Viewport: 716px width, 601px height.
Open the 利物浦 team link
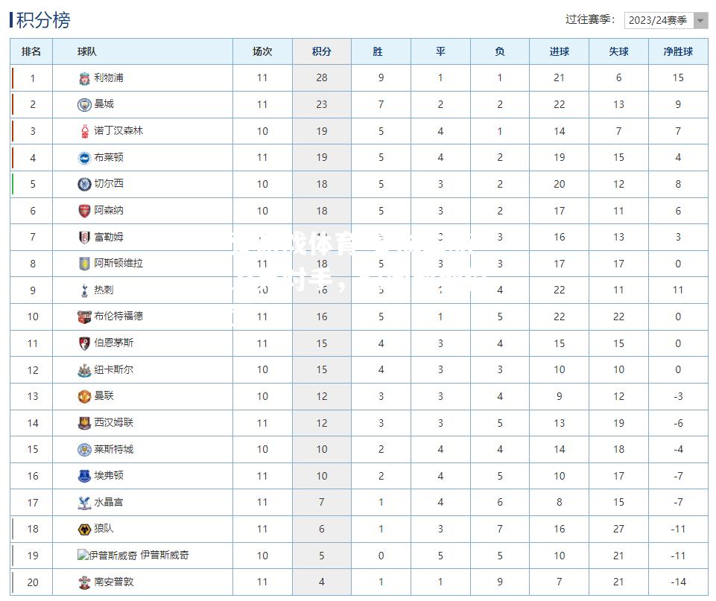(x=109, y=77)
